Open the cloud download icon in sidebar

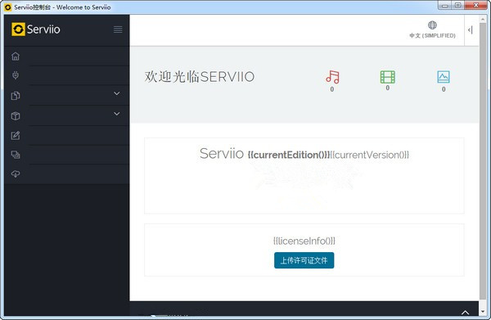point(16,174)
